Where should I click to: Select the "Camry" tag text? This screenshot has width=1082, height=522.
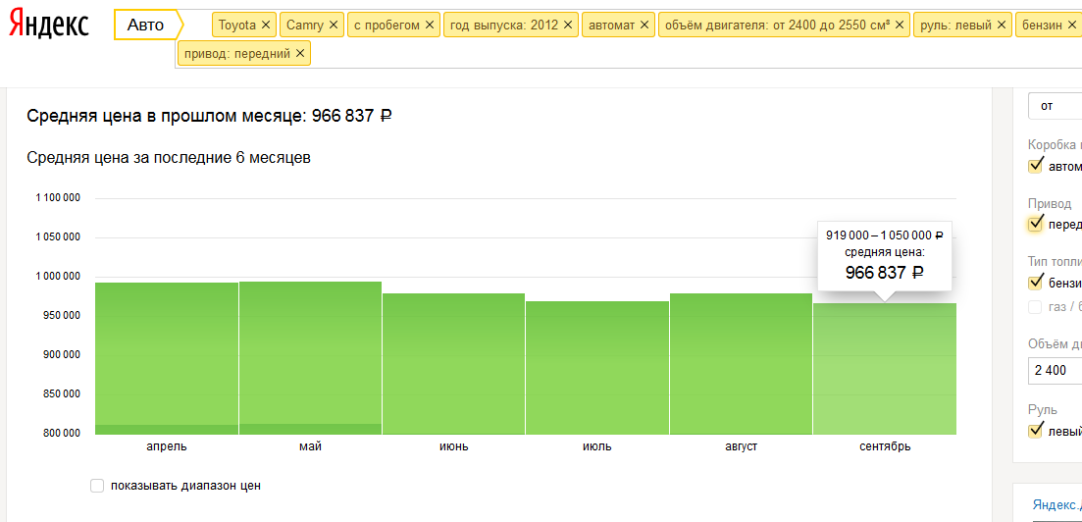pyautogui.click(x=304, y=26)
